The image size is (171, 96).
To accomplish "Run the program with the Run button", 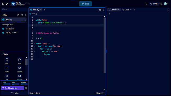I will click(85, 4).
